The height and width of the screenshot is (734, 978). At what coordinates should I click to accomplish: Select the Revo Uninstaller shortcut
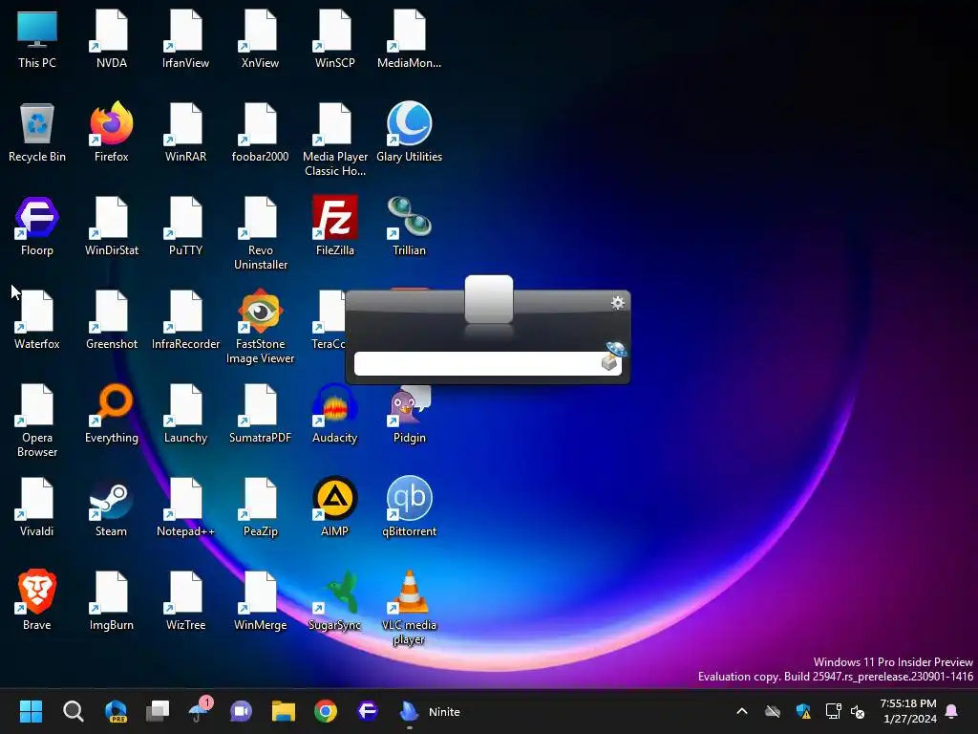tap(260, 233)
